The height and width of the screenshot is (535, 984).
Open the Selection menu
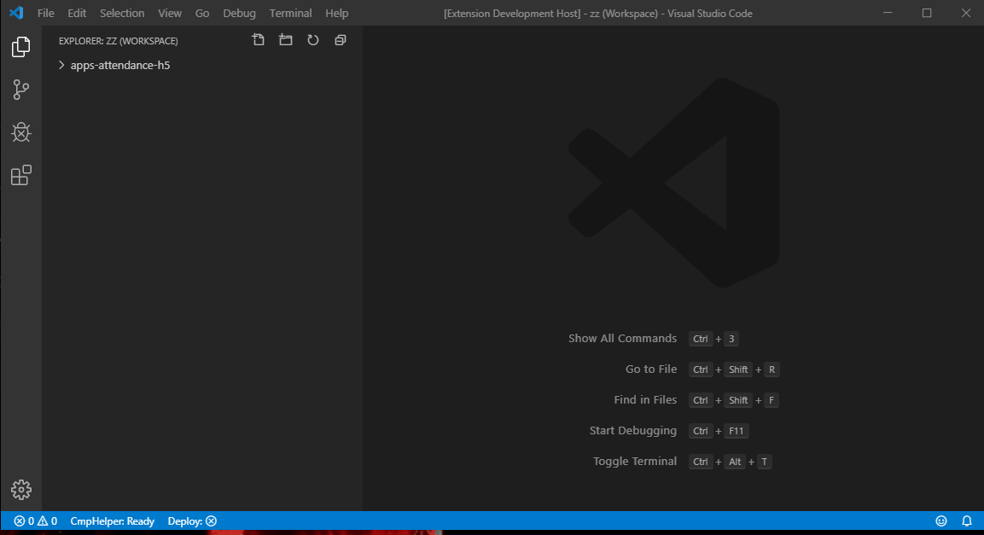[x=122, y=13]
